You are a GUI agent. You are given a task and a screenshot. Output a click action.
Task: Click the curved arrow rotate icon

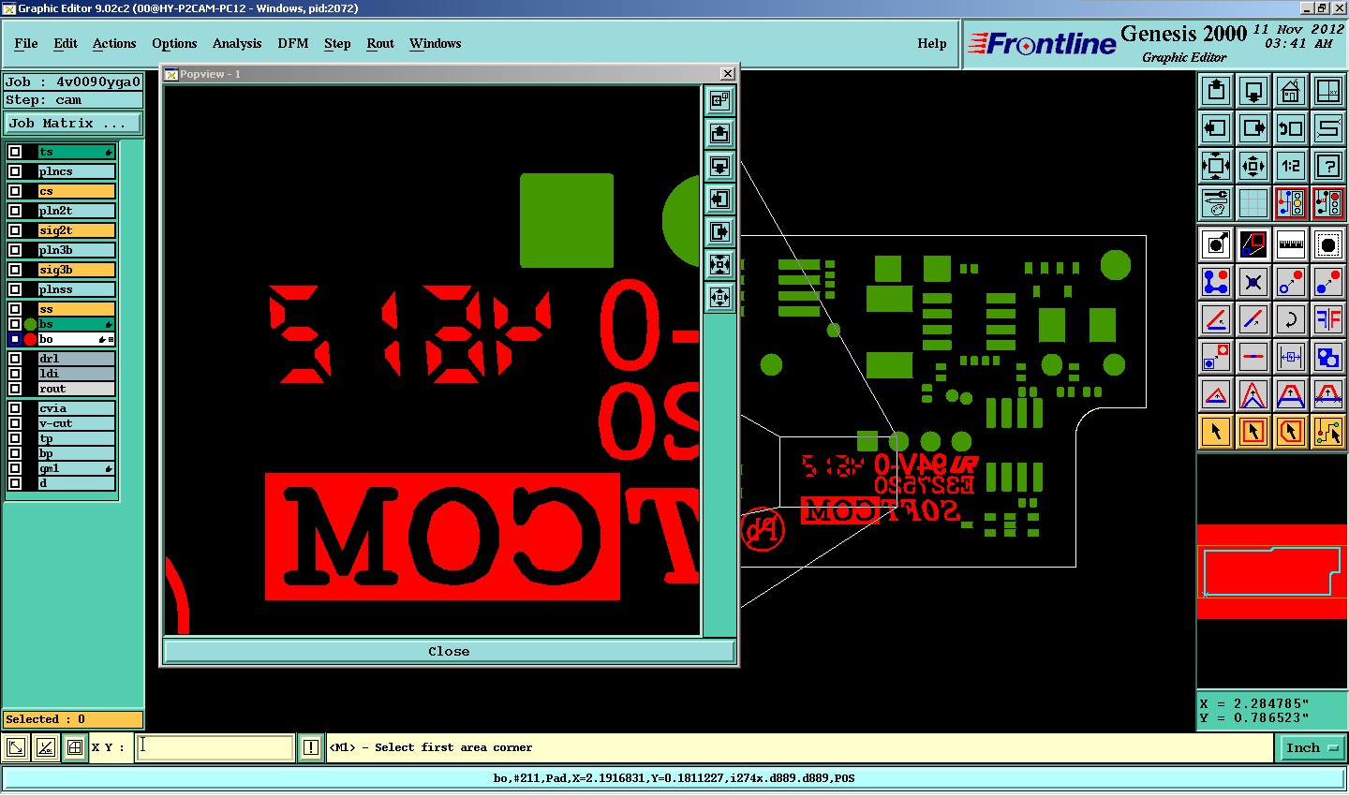pyautogui.click(x=1291, y=319)
